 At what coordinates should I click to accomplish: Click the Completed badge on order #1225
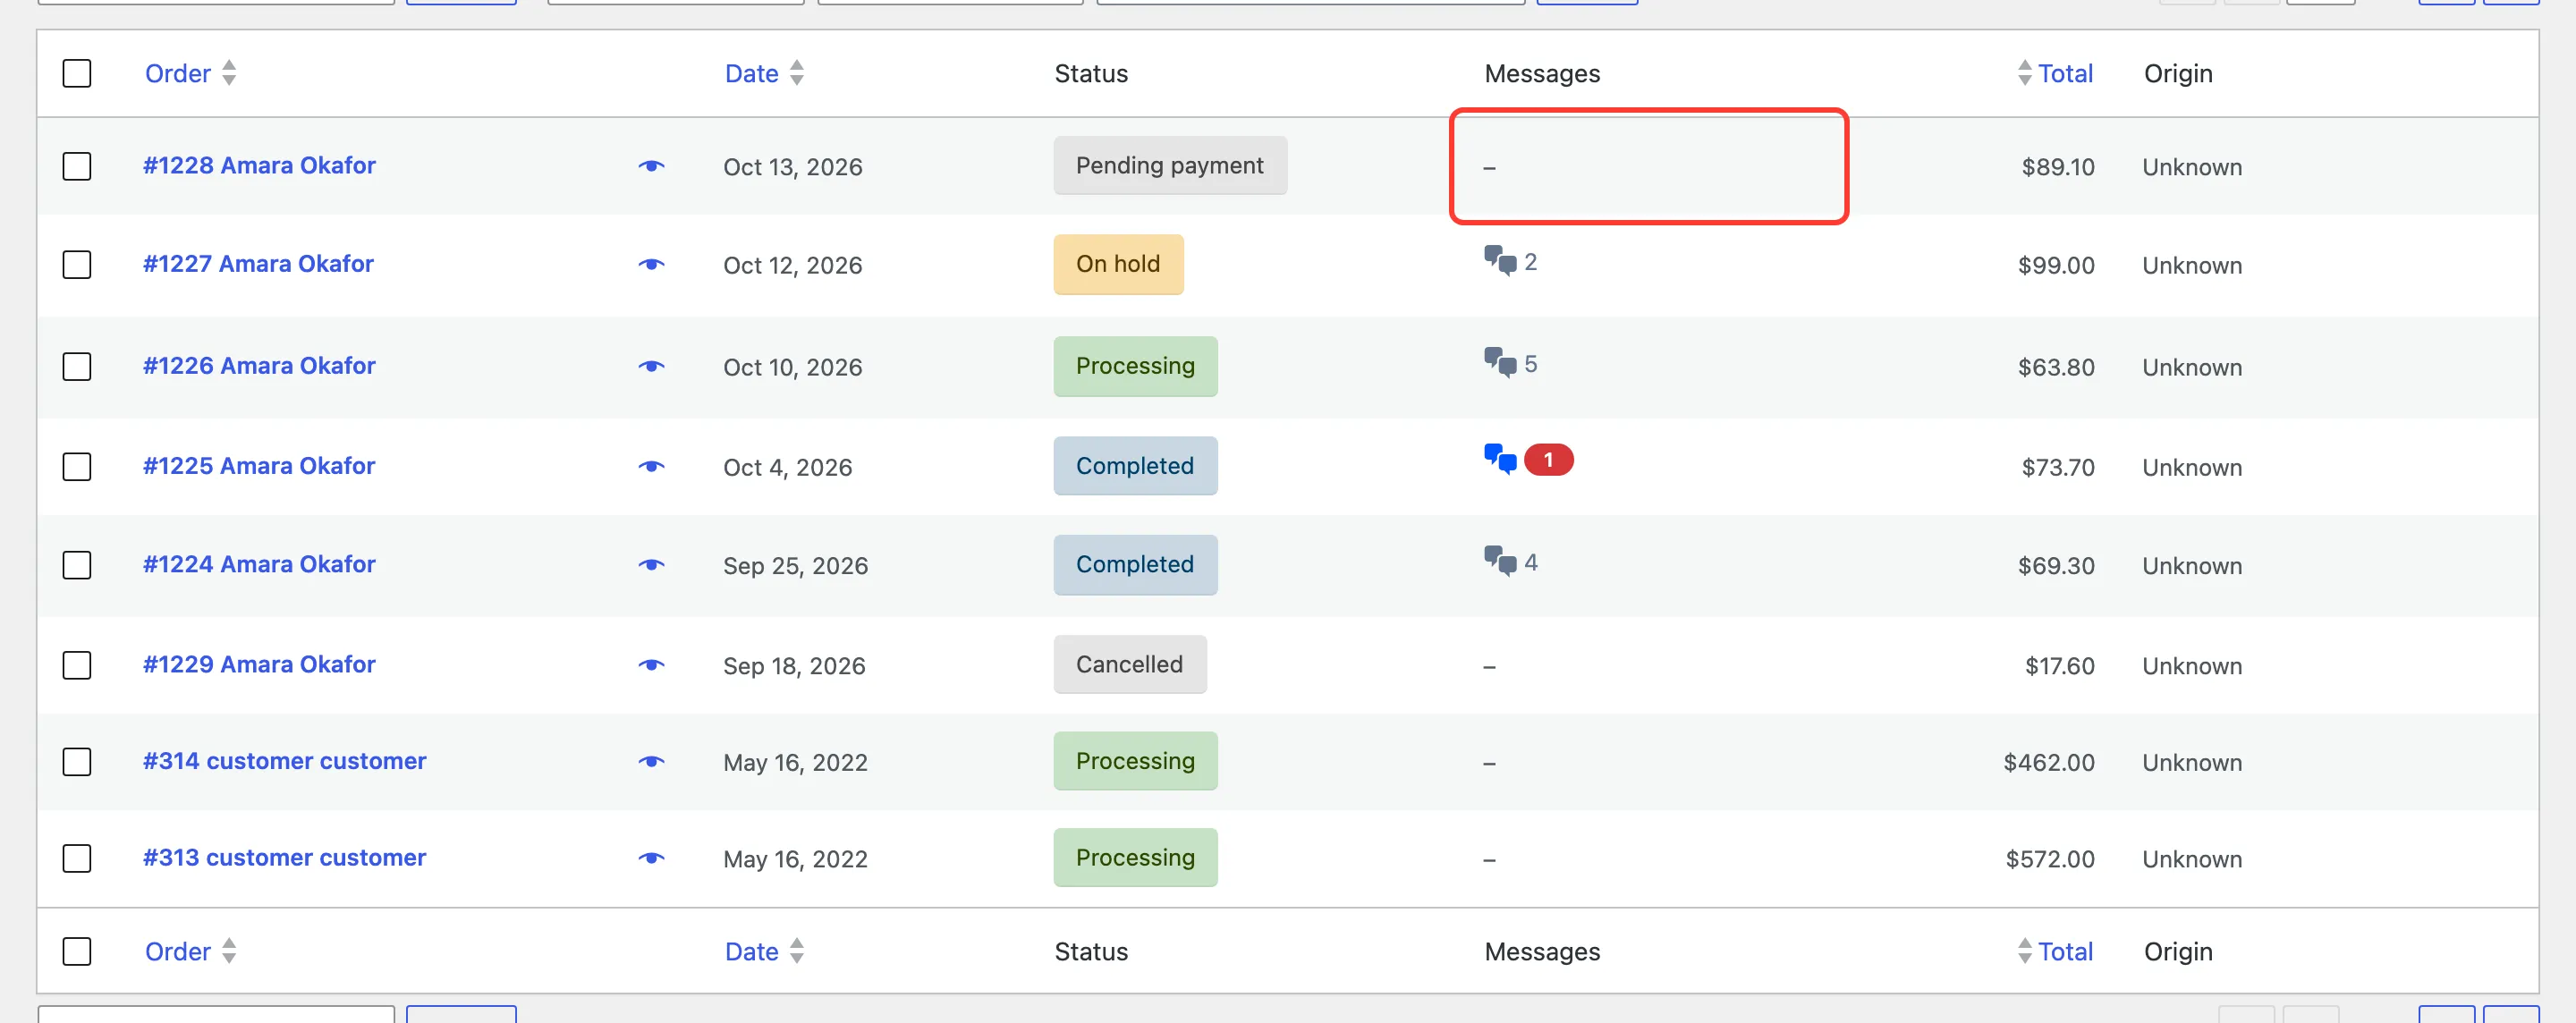click(x=1135, y=466)
